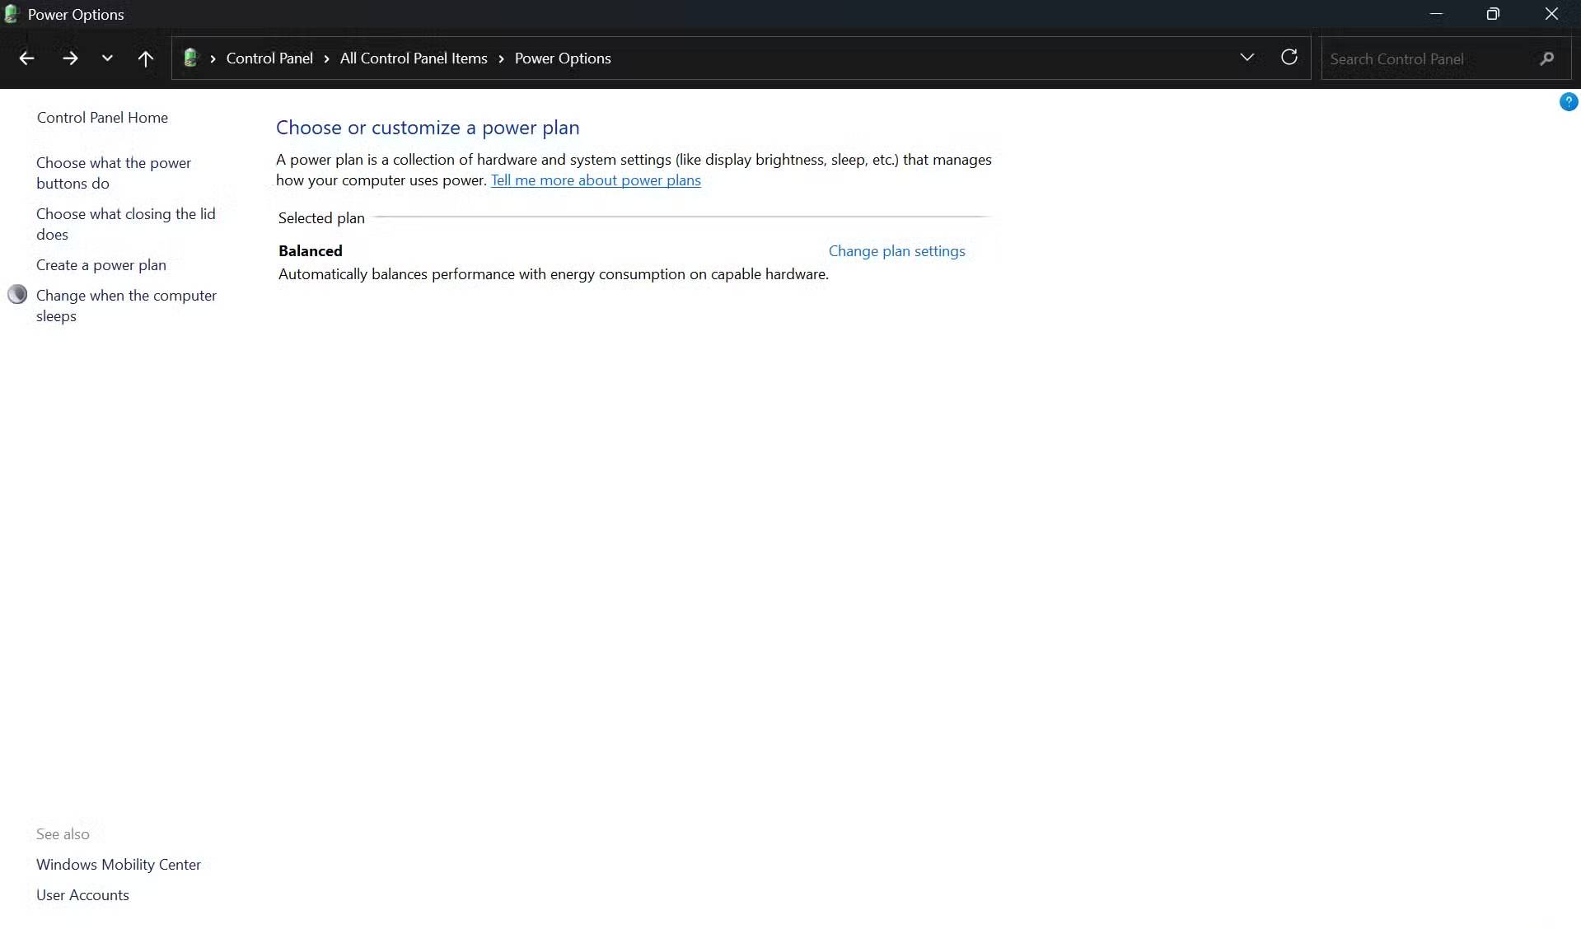The image size is (1581, 929).
Task: Open Tell me more about power plans
Action: pyautogui.click(x=596, y=180)
